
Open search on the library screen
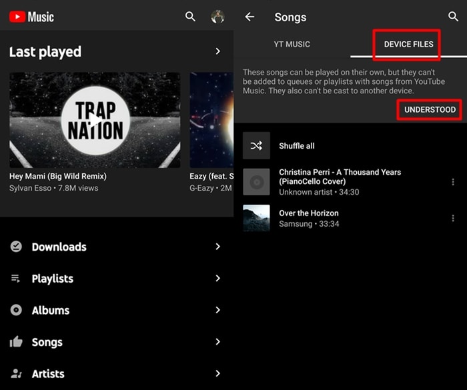point(190,17)
